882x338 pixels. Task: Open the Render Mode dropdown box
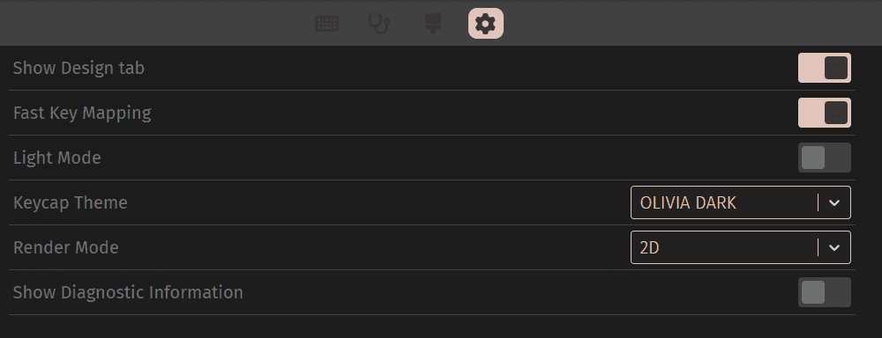tap(740, 247)
